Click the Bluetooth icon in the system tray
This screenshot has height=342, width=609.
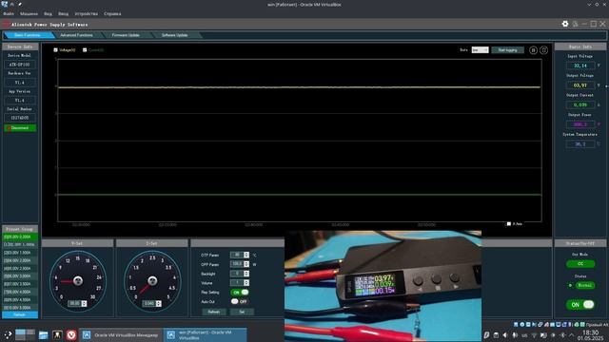(562, 335)
